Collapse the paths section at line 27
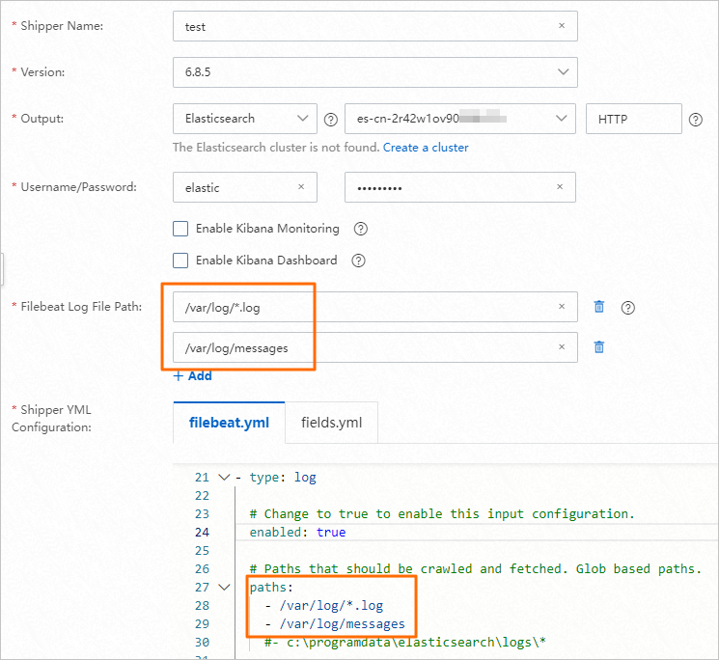 point(224,587)
